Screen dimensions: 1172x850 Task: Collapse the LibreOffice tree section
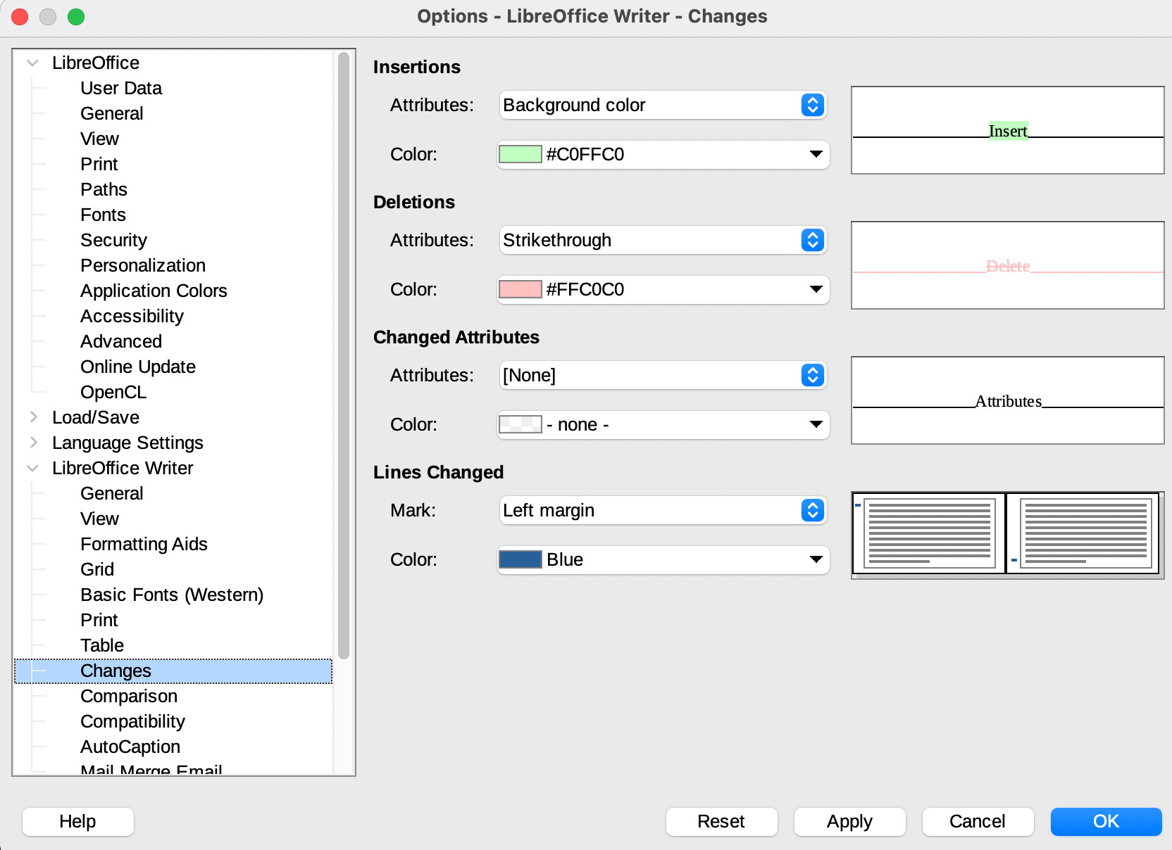tap(32, 63)
